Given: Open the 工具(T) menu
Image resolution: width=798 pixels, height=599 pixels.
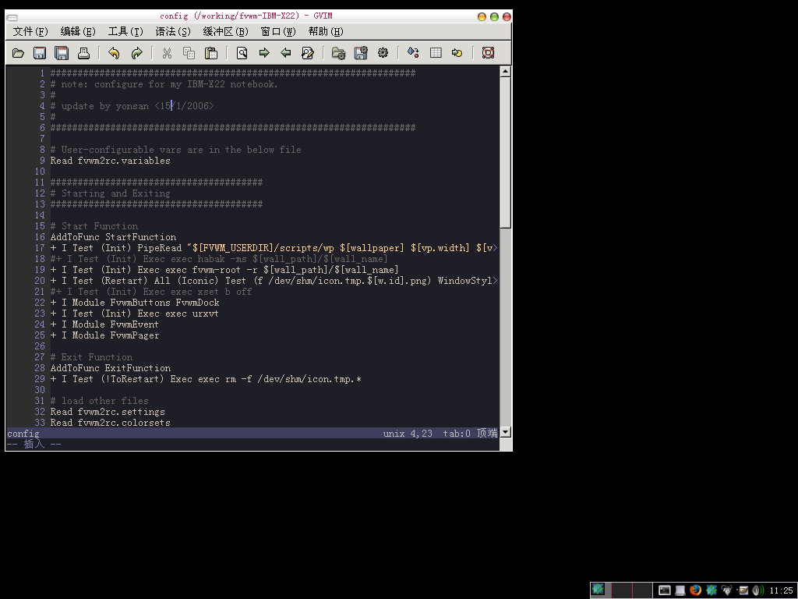Looking at the screenshot, I should coord(125,31).
